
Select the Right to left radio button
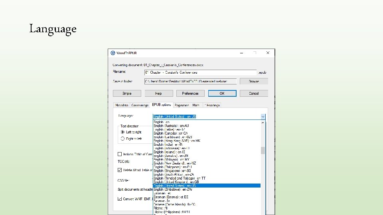point(122,139)
